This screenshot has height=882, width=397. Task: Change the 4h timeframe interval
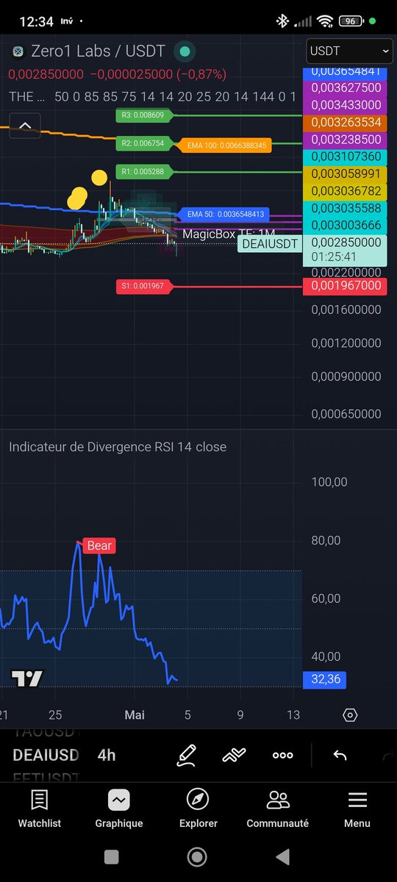click(x=107, y=755)
